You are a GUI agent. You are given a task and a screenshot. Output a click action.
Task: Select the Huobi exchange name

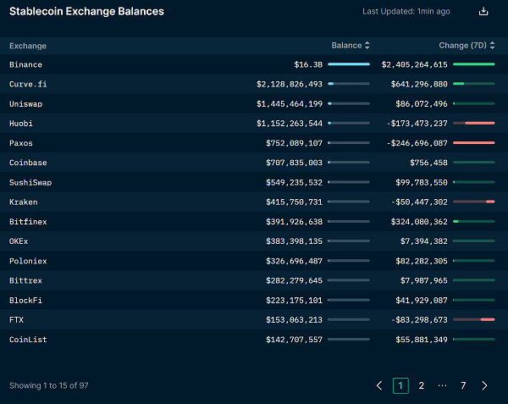[x=21, y=124]
